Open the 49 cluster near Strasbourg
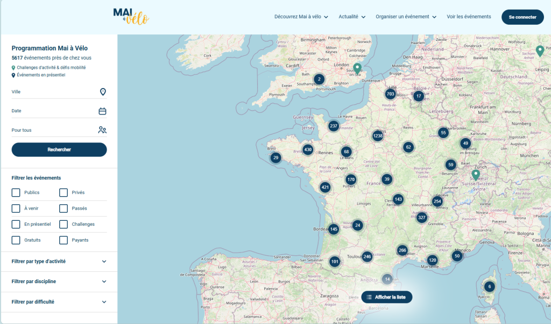 [x=465, y=143]
